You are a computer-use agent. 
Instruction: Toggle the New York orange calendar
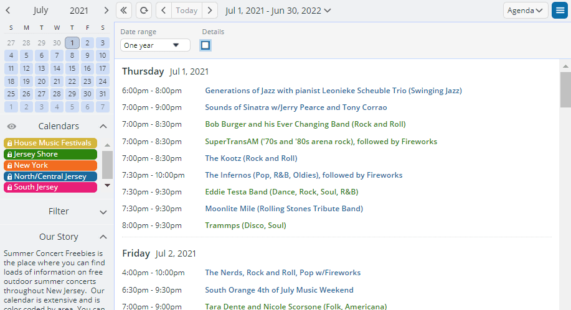coord(50,165)
